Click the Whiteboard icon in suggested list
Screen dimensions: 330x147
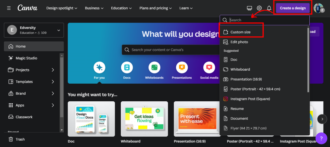pyautogui.click(x=226, y=69)
